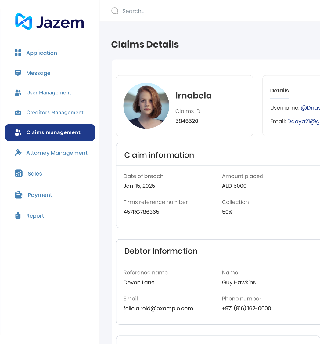Image resolution: width=320 pixels, height=344 pixels.
Task: Click the Claims management people icon
Action: [18, 132]
